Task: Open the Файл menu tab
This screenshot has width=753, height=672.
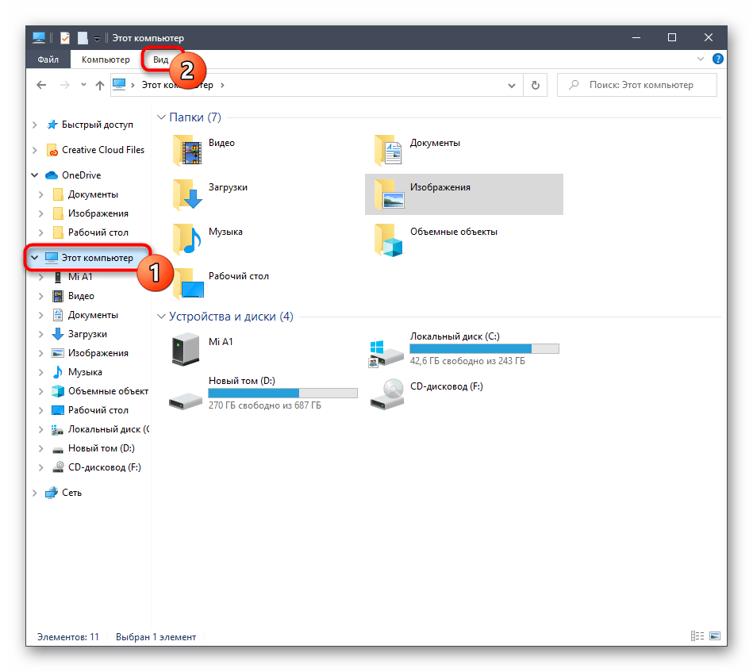Action: 48,60
